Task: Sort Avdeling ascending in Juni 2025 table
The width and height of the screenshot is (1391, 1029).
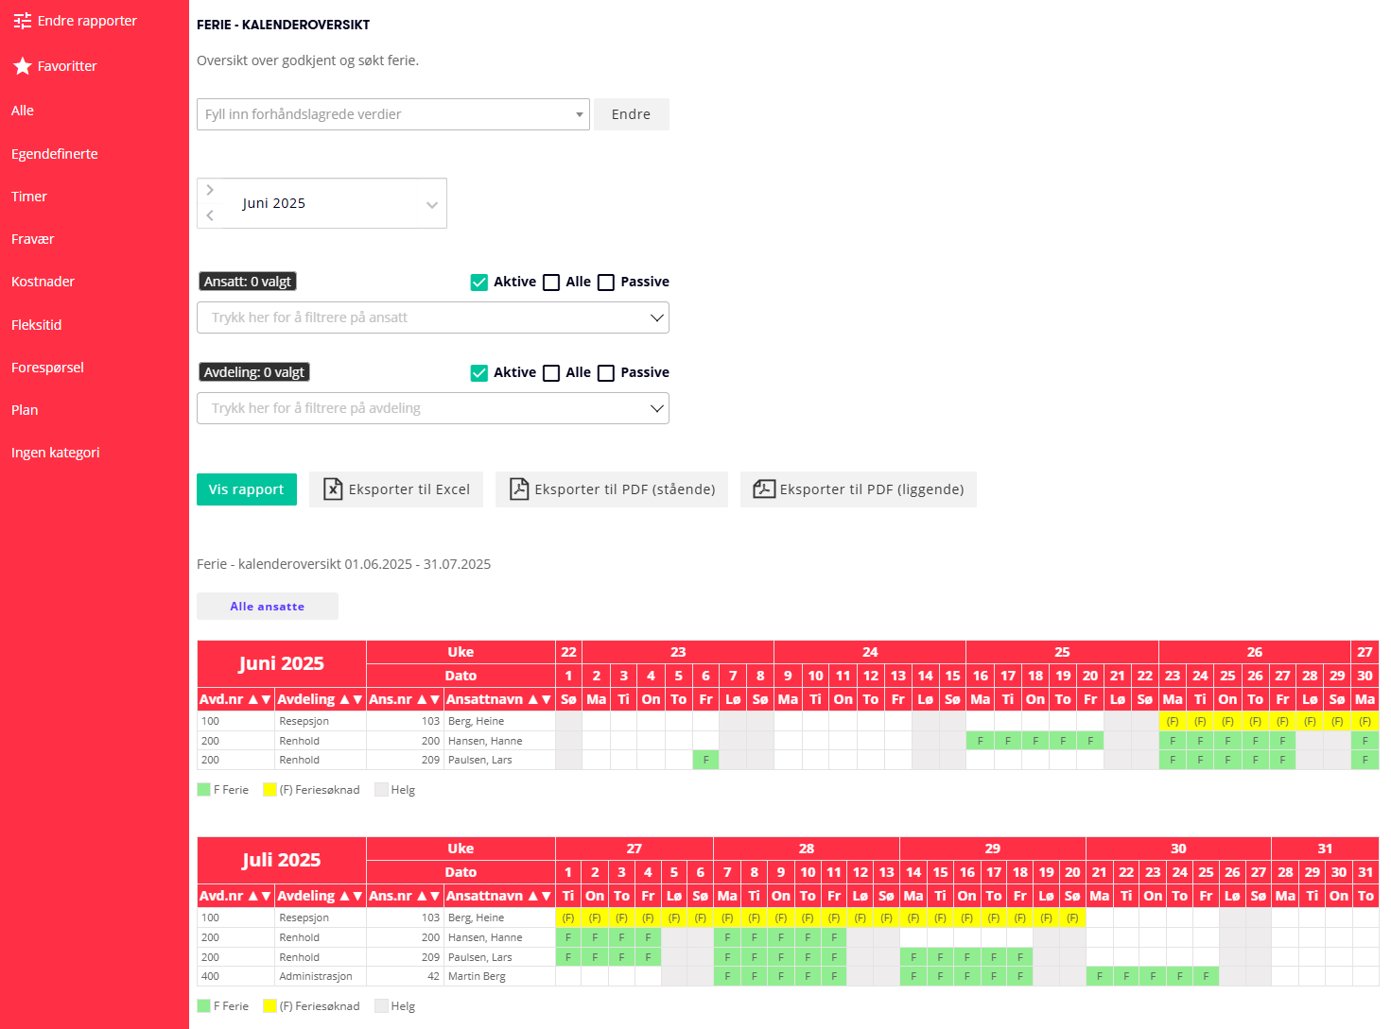Action: click(x=344, y=699)
